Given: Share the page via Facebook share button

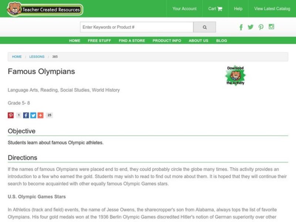Looking at the screenshot, I should click(x=26, y=115).
